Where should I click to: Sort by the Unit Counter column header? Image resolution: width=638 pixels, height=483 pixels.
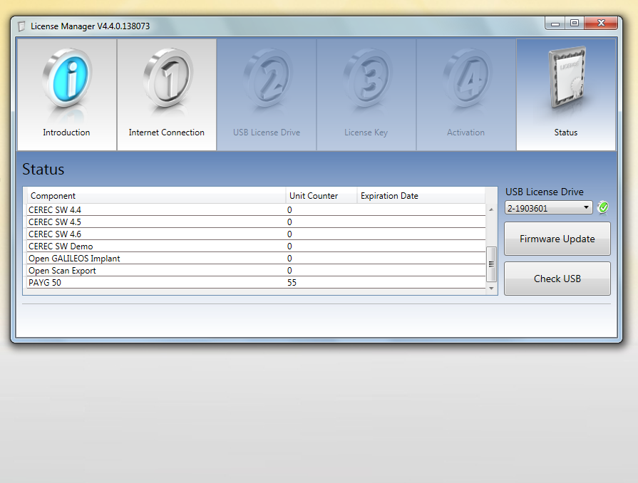pyautogui.click(x=321, y=196)
